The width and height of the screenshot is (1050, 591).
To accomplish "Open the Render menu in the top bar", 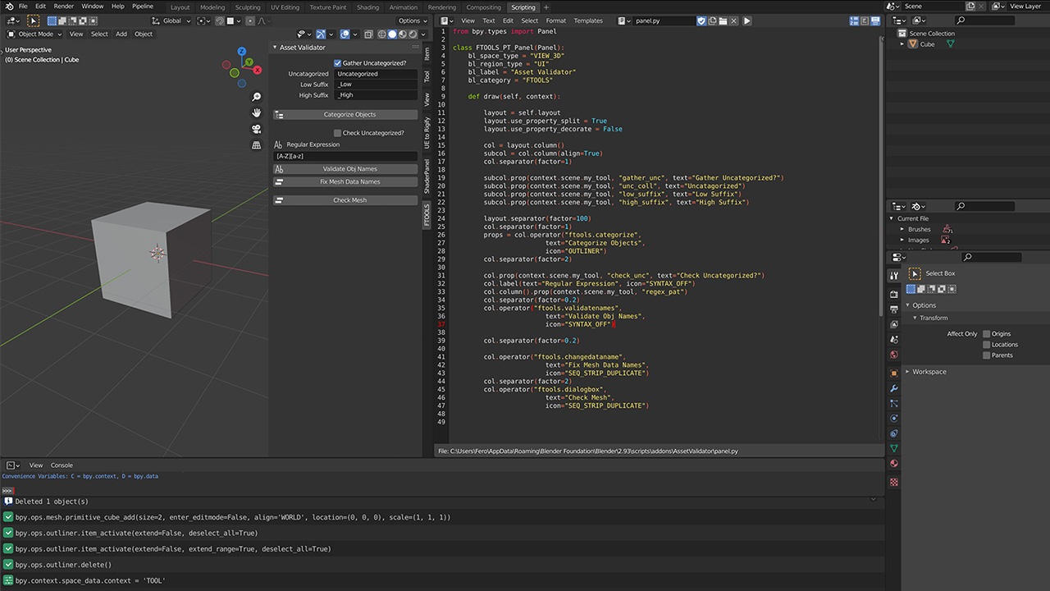I will coord(63,6).
